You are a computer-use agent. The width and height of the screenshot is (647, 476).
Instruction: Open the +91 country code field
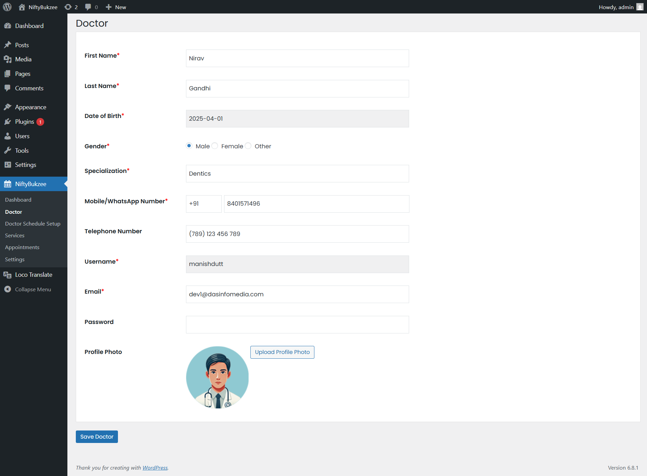click(204, 204)
